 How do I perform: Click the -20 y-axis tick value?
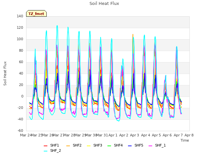click(x=20, y=108)
